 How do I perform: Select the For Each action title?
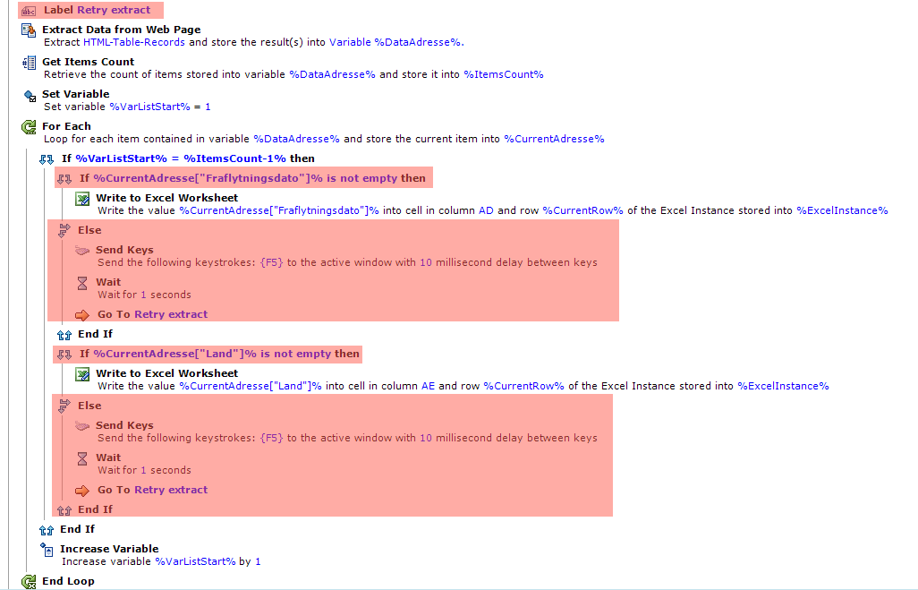click(66, 126)
